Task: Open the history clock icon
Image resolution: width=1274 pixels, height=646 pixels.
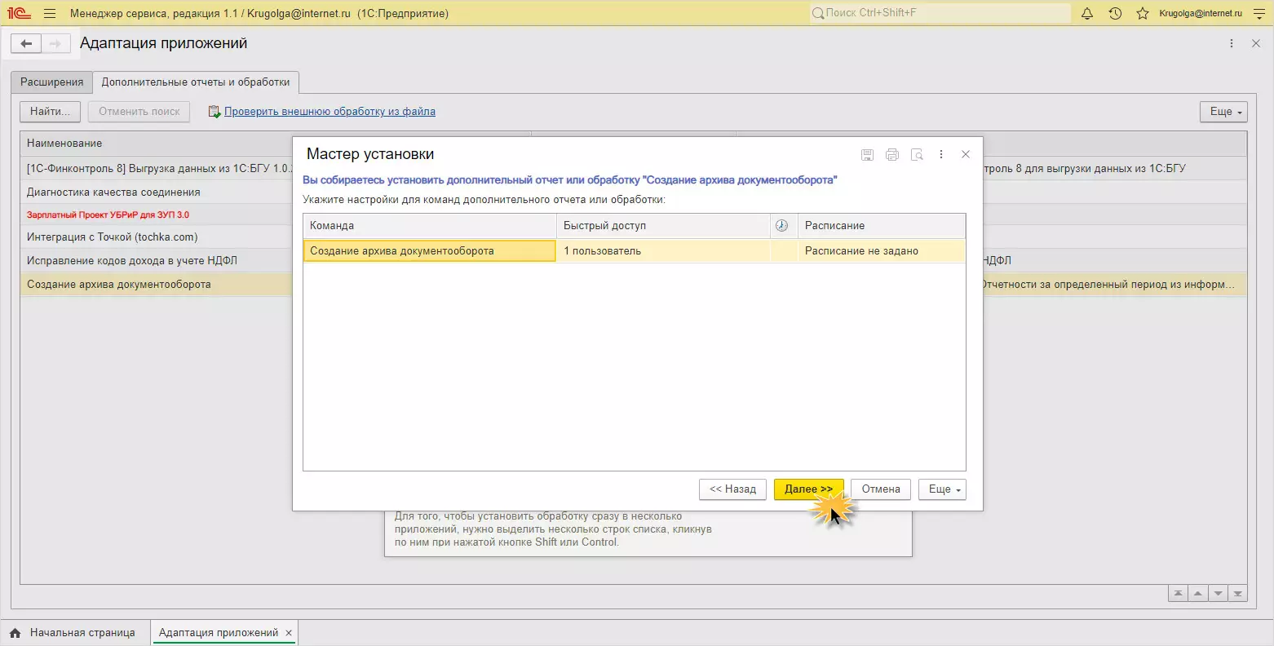Action: click(1115, 13)
